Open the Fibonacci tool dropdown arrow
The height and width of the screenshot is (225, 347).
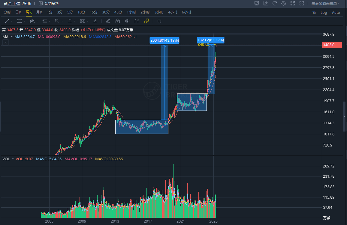(50, 21)
